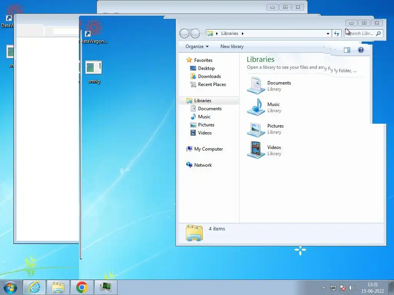Click the large Libraries heading text
Image resolution: width=394 pixels, height=295 pixels.
[260, 60]
